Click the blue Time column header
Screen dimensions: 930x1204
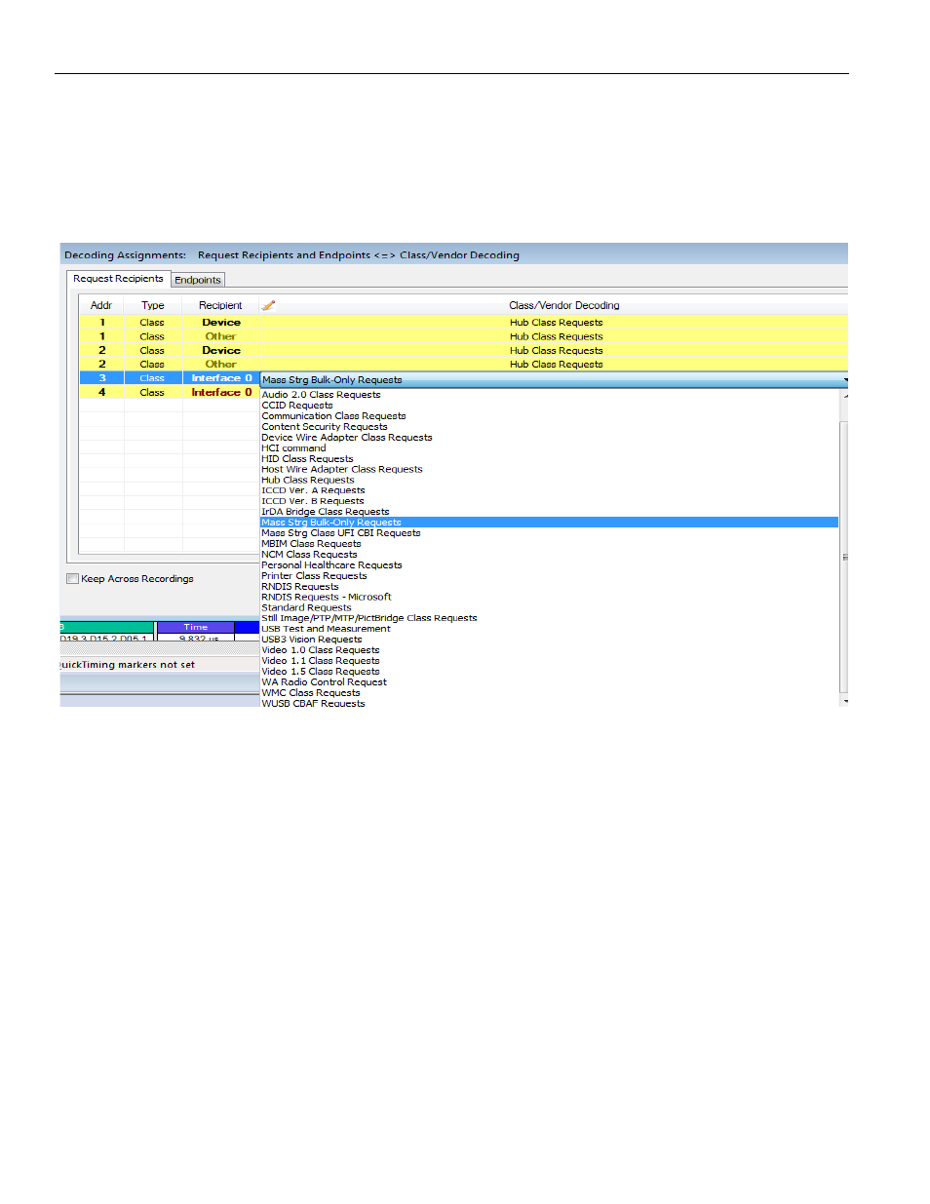point(195,628)
